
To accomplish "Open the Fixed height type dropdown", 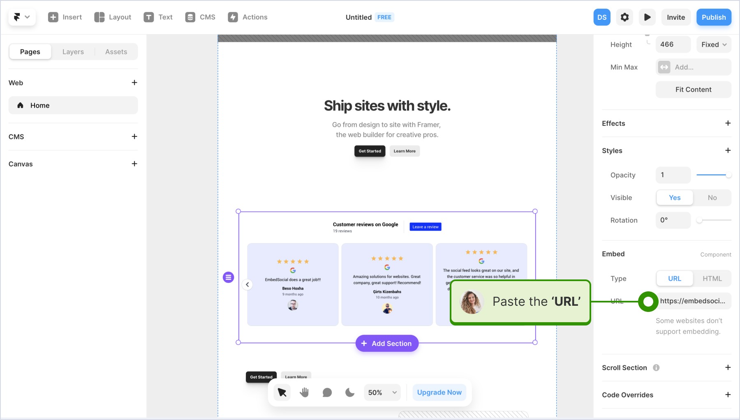I will [x=714, y=44].
